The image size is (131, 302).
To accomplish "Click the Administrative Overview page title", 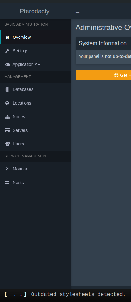I will point(103,28).
